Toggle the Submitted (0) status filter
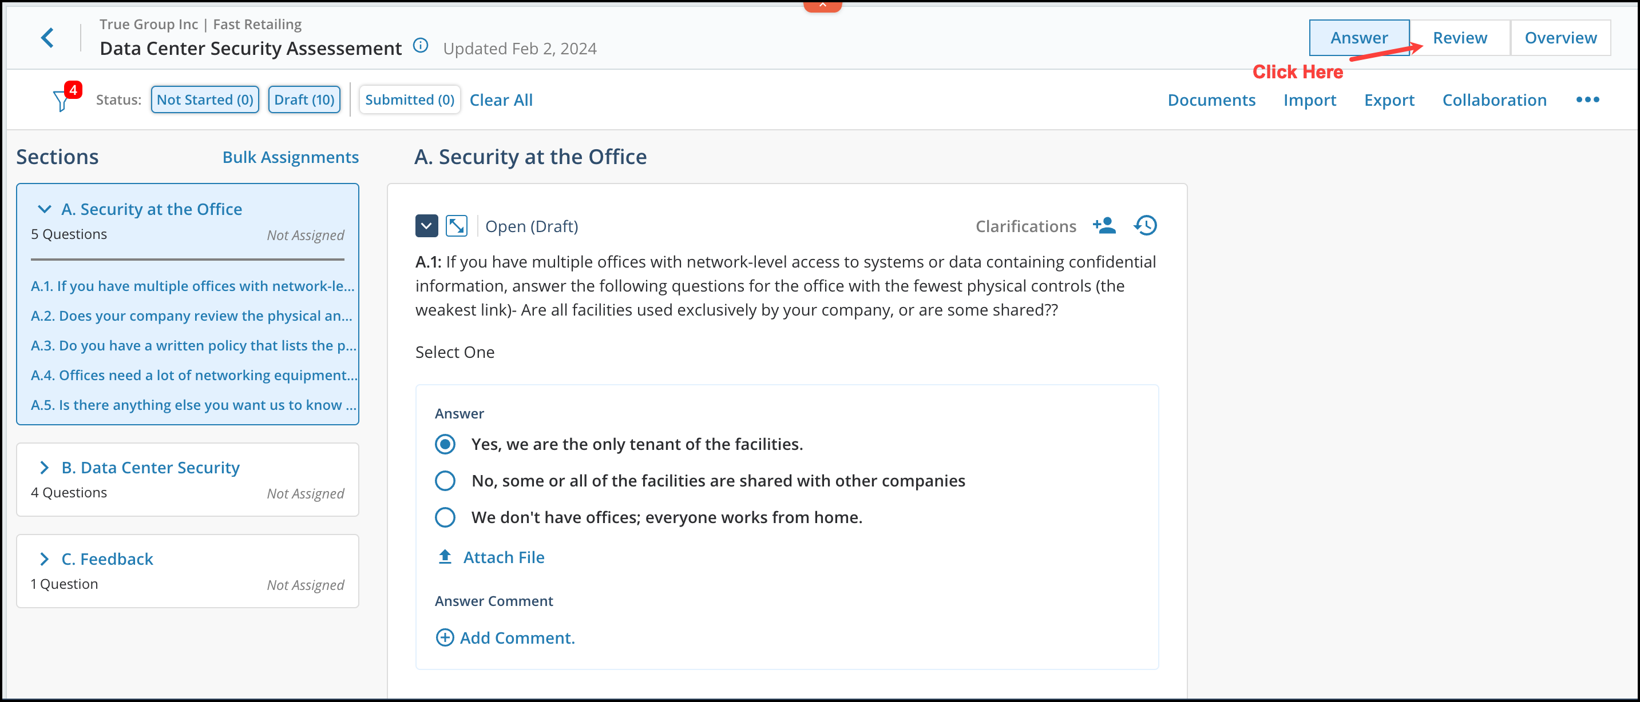1640x702 pixels. coord(409,100)
